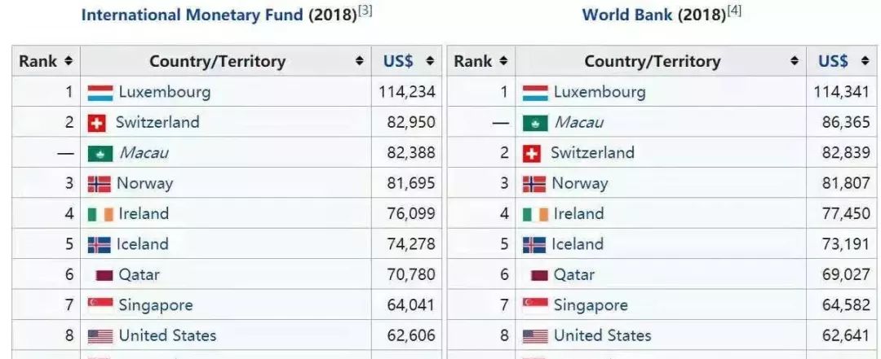881x359 pixels.
Task: Click Ireland flag in World Bank table
Action: 535,214
